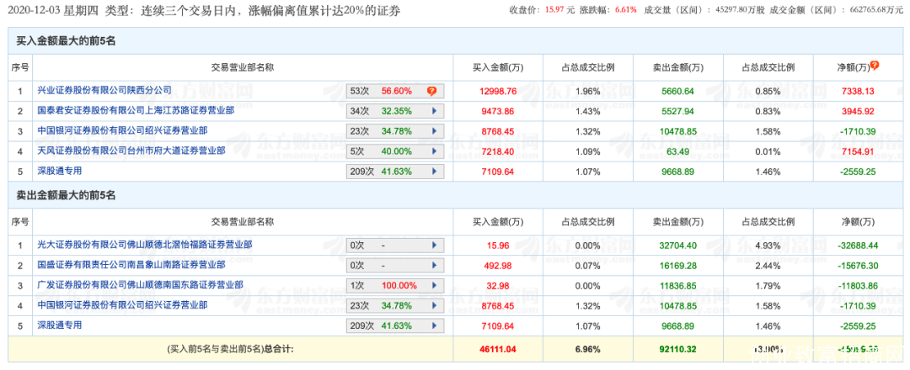Click percentage 4.93% in sell table
This screenshot has height=370, width=910.
[x=768, y=246]
